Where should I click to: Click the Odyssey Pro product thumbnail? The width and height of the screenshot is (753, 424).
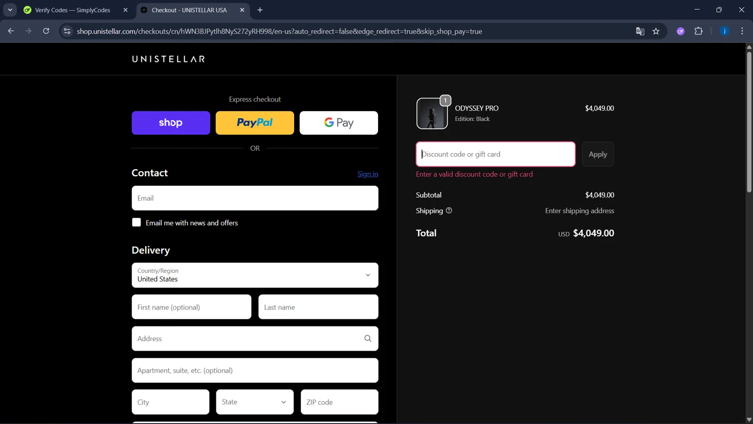click(432, 114)
